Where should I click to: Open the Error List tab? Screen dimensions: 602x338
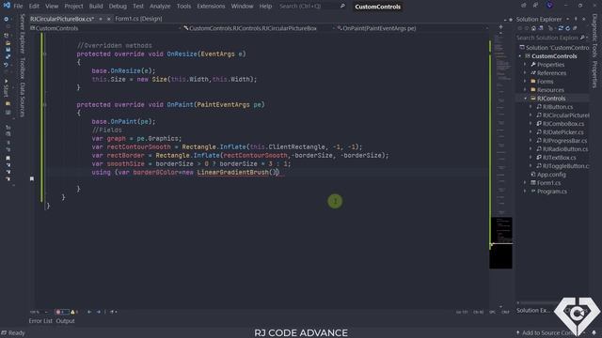(40, 321)
